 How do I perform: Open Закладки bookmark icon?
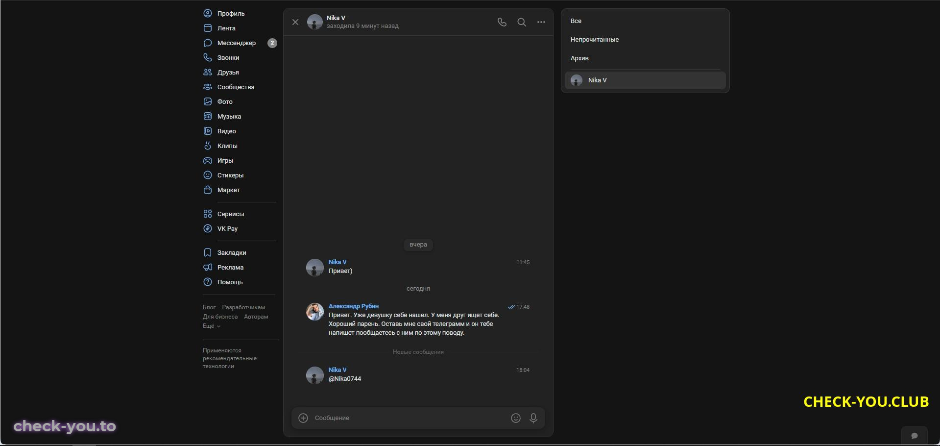[208, 252]
